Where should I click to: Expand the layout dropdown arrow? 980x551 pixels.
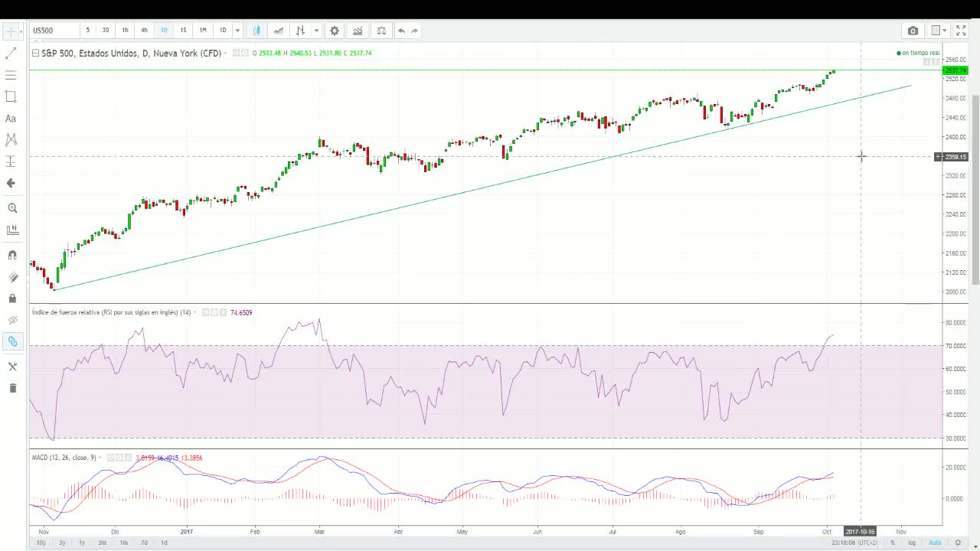(945, 31)
